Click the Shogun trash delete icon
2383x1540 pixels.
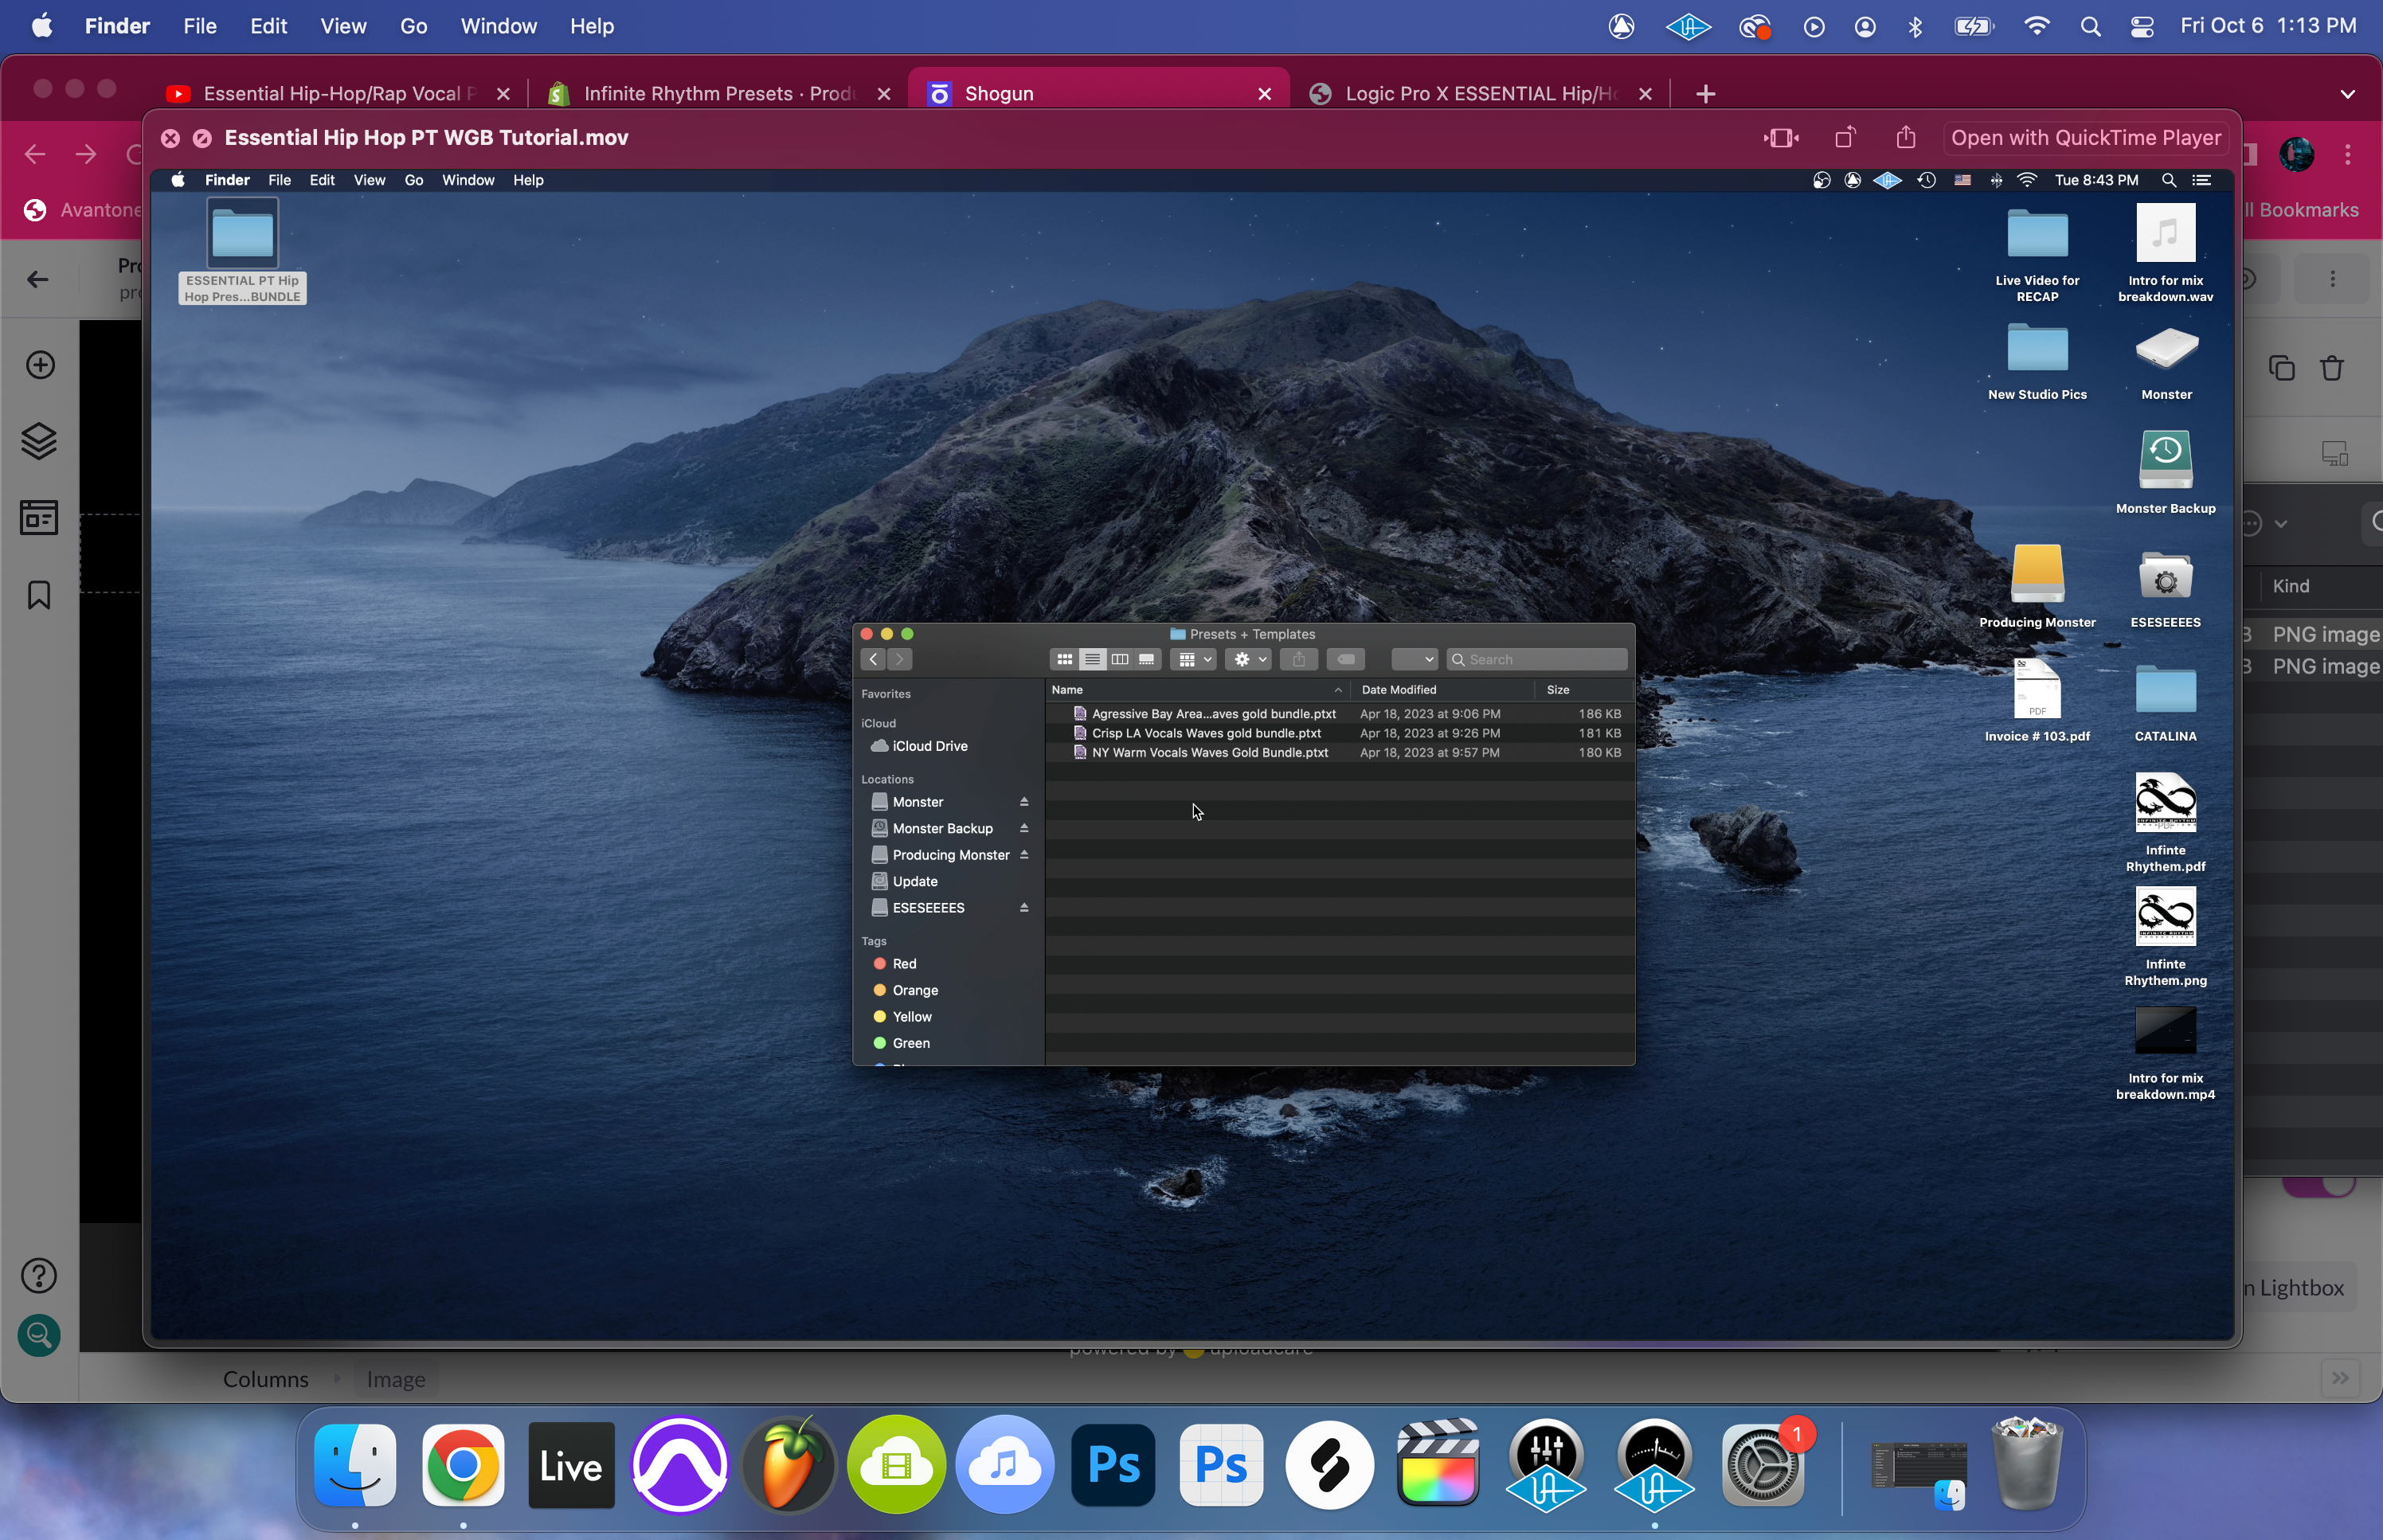(2332, 368)
